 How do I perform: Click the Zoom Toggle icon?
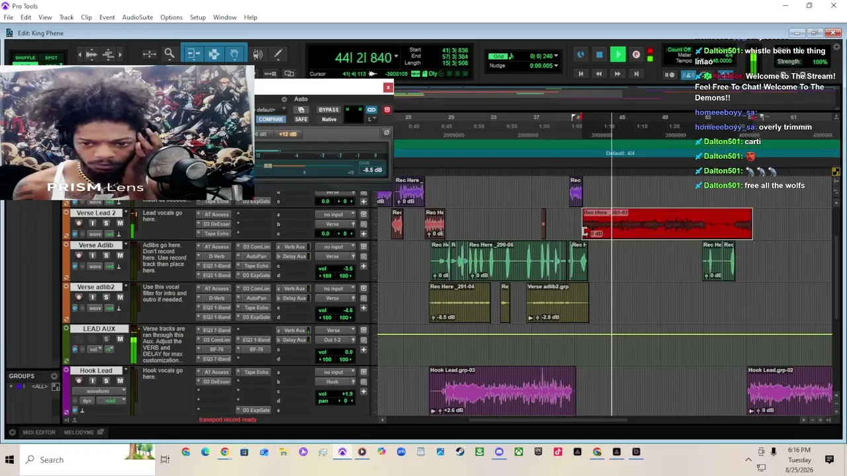coord(149,54)
